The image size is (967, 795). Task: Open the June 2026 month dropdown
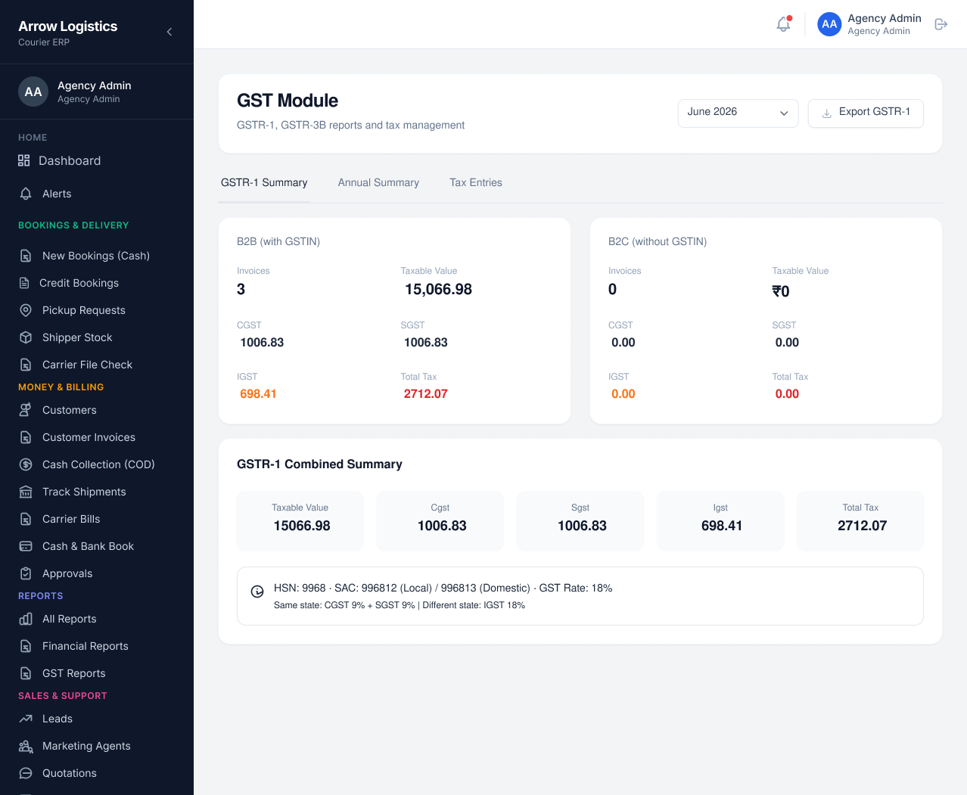point(738,113)
